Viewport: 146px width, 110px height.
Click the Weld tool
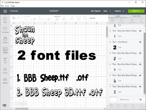tap(118, 106)
